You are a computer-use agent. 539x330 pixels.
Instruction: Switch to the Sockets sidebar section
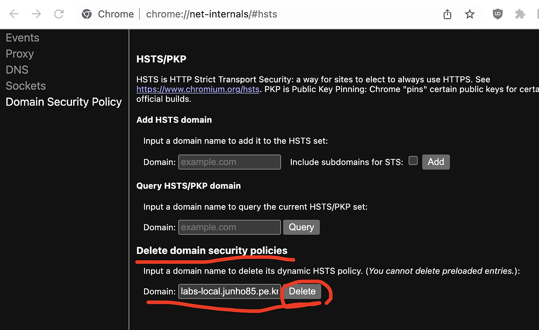26,86
